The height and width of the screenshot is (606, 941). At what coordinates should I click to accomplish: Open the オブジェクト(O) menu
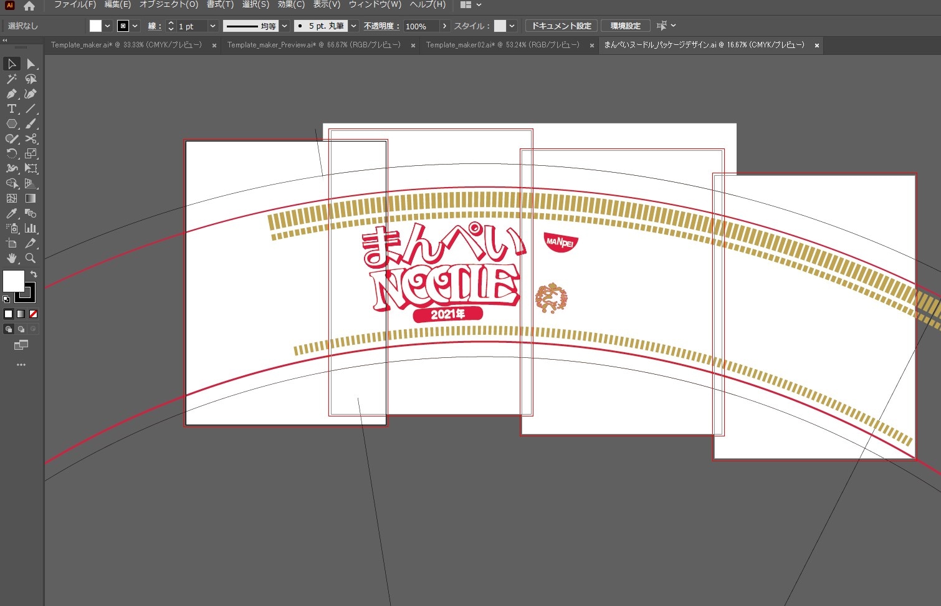(168, 5)
